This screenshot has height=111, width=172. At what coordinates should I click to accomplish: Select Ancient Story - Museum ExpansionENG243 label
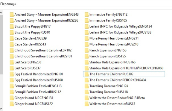[x=46, y=14]
